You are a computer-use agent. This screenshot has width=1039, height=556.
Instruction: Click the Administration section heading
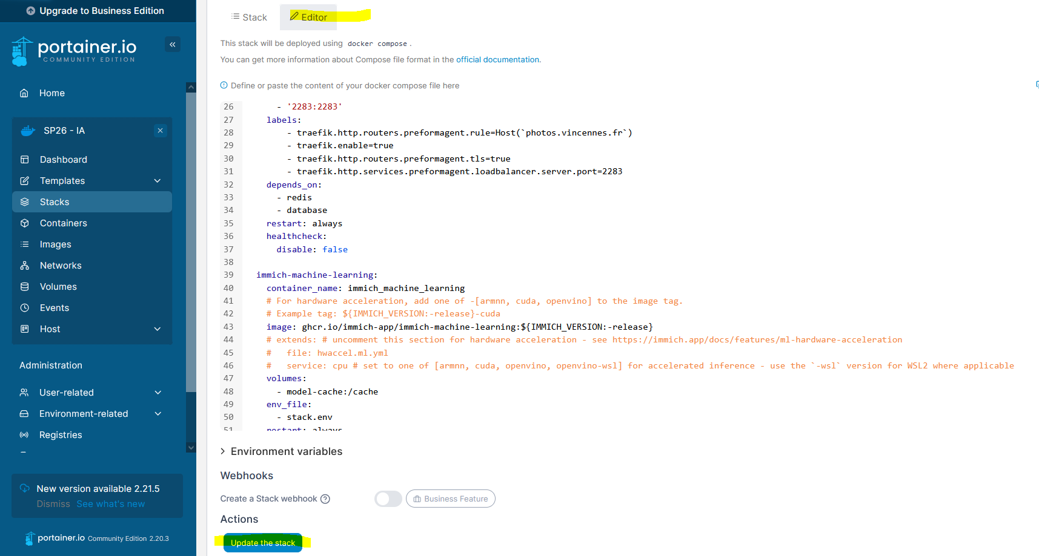[x=51, y=365]
